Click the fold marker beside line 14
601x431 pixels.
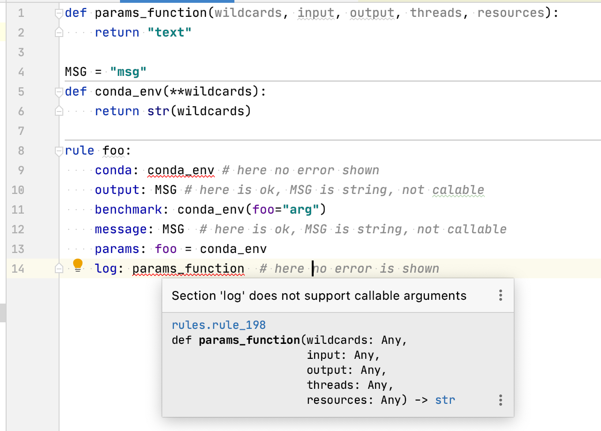(58, 268)
